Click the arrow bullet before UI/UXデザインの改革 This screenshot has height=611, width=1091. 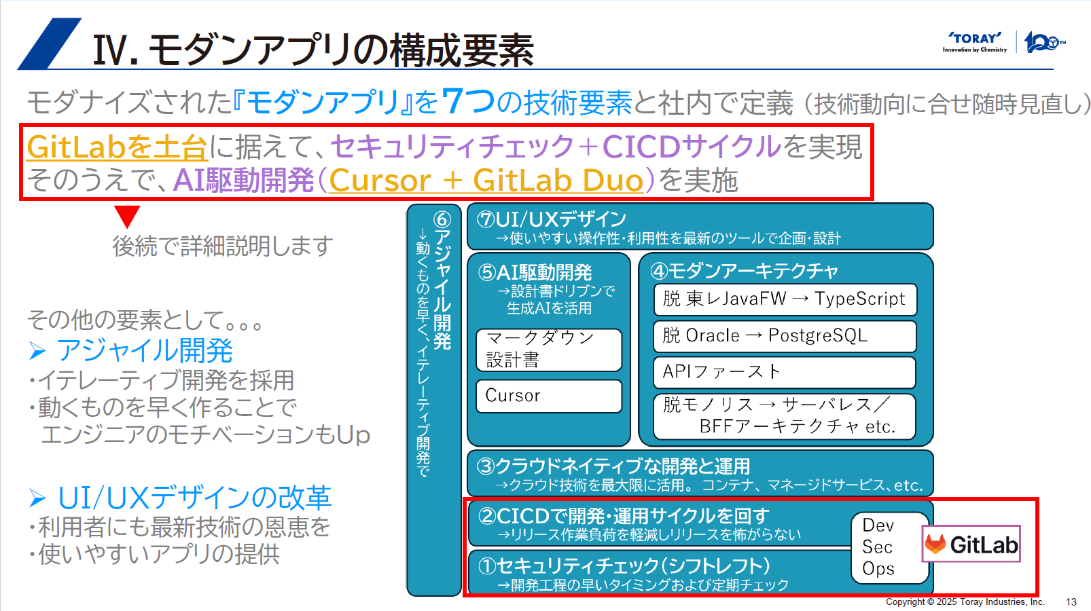coord(37,499)
